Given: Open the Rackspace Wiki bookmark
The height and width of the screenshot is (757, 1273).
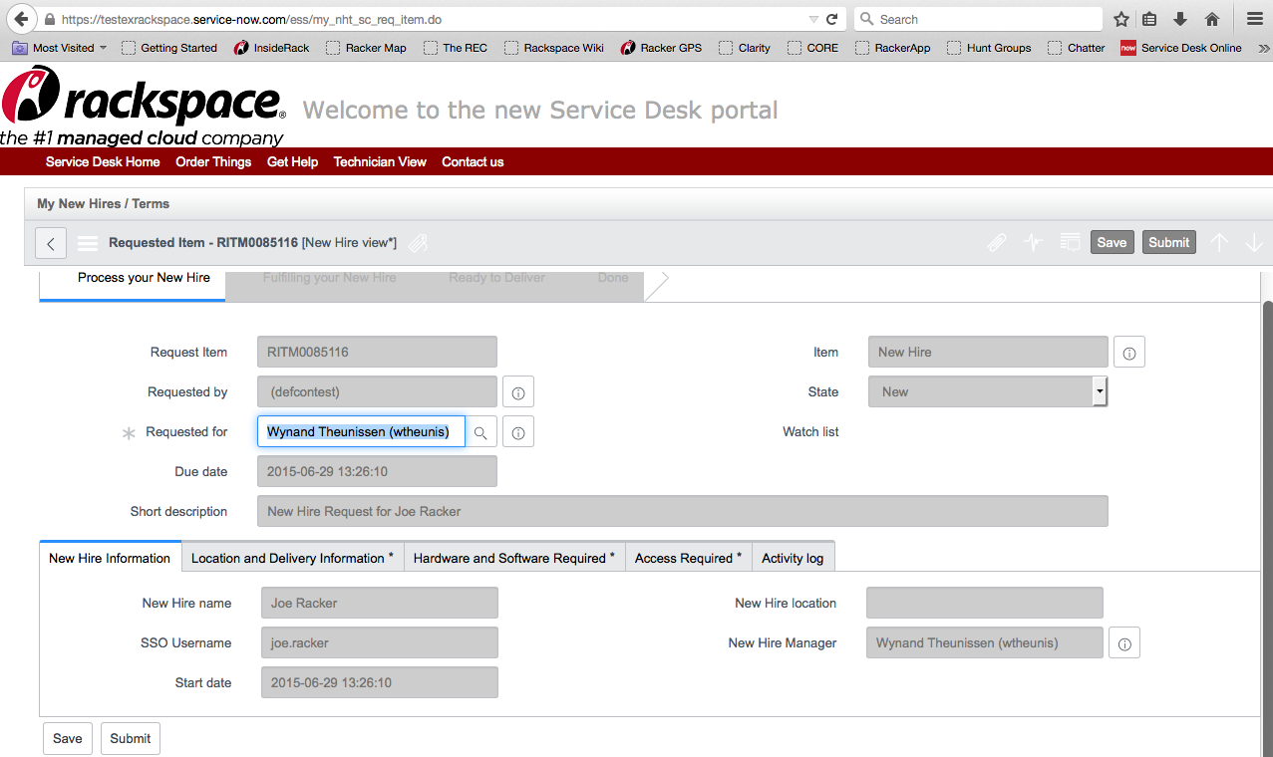Looking at the screenshot, I should 554,48.
